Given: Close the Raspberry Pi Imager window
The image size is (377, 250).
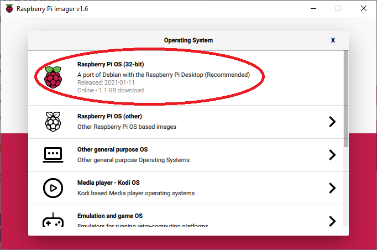Looking at the screenshot, I should [x=364, y=8].
